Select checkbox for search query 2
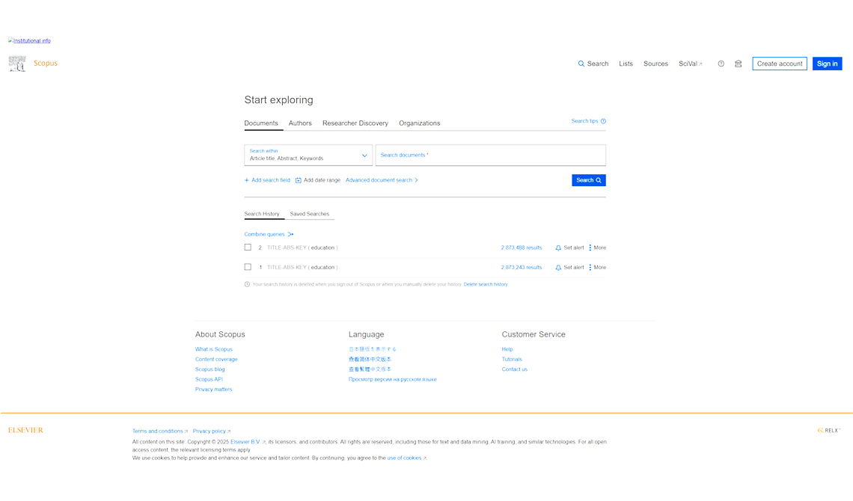This screenshot has height=501, width=853. point(248,248)
